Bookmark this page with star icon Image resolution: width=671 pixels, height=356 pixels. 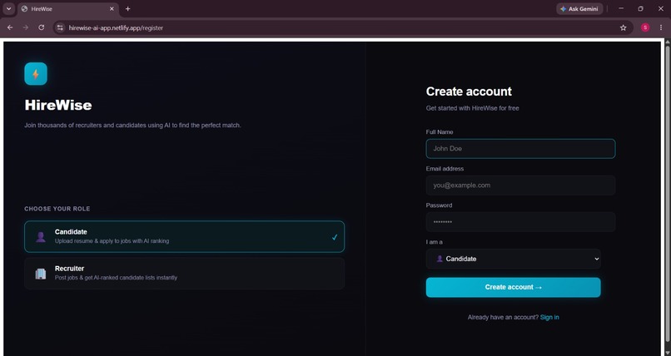[x=623, y=27]
